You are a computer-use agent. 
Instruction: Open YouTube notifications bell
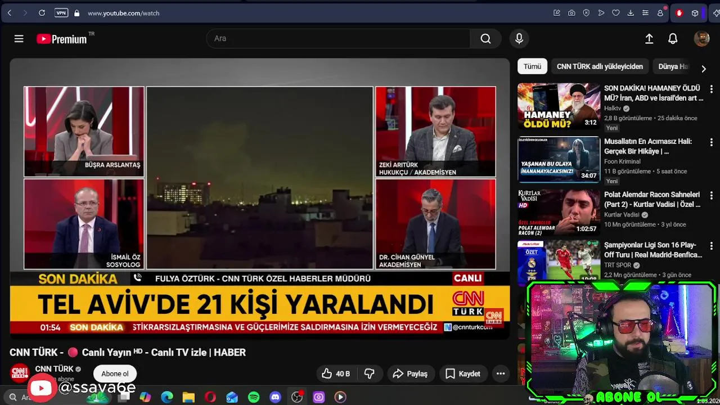coord(673,38)
